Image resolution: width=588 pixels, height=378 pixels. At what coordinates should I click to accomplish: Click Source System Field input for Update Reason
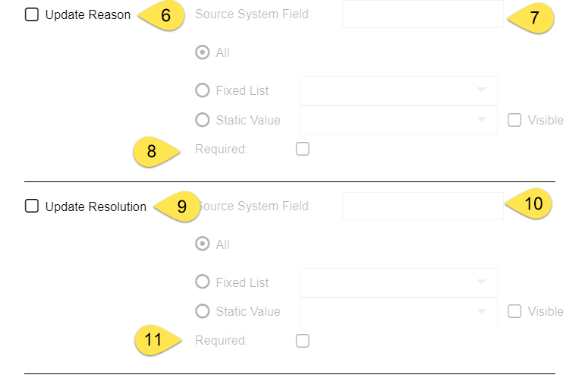[423, 14]
